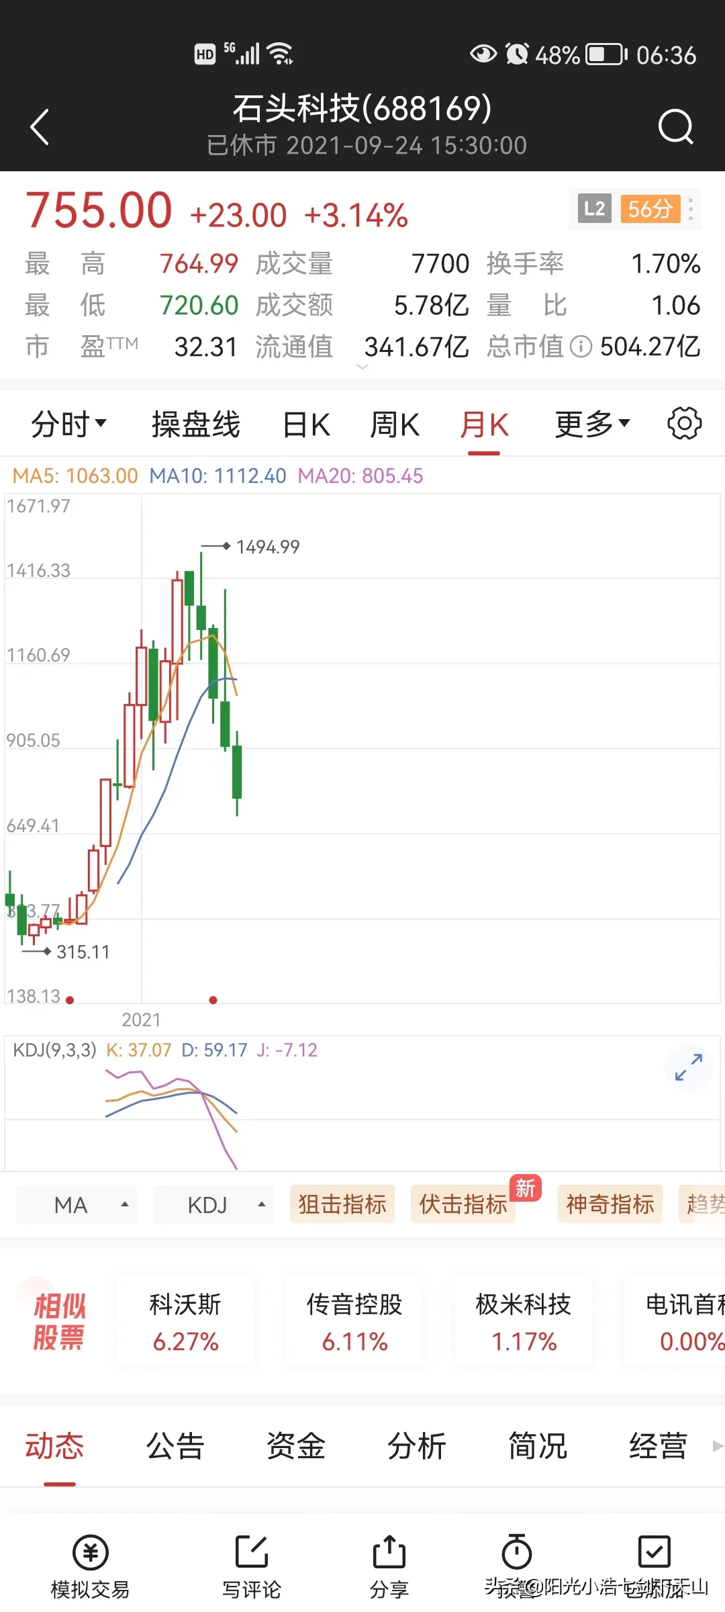This screenshot has height=1612, width=725.
Task: Expand the KDJ chart to fullscreen
Action: (688, 1067)
